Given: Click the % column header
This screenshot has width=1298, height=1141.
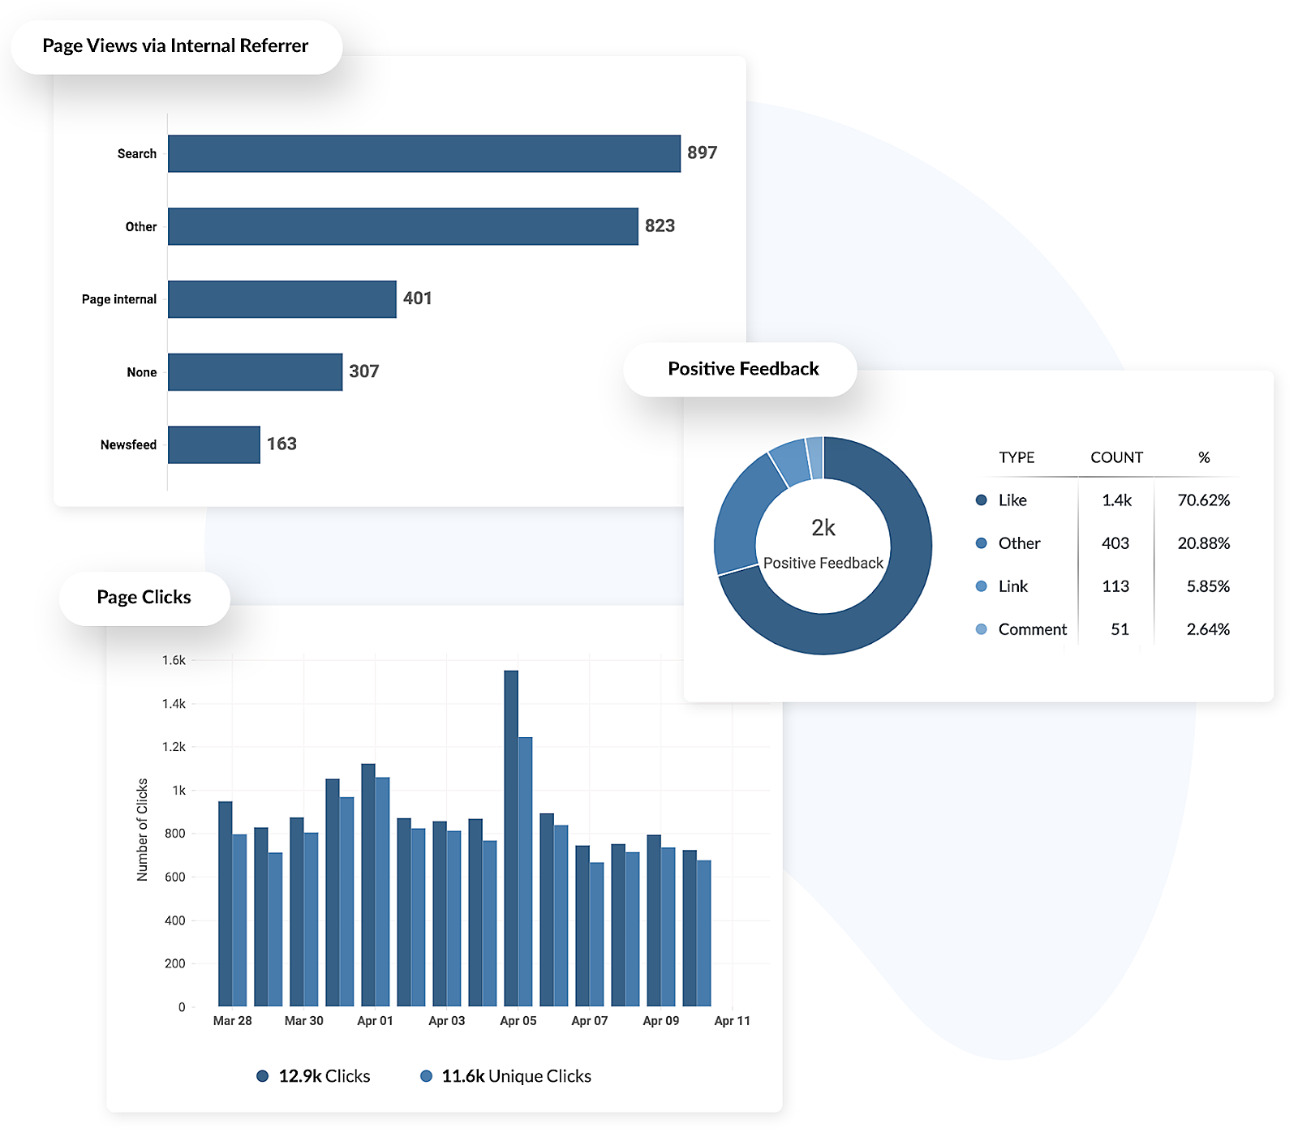Looking at the screenshot, I should [x=1204, y=457].
